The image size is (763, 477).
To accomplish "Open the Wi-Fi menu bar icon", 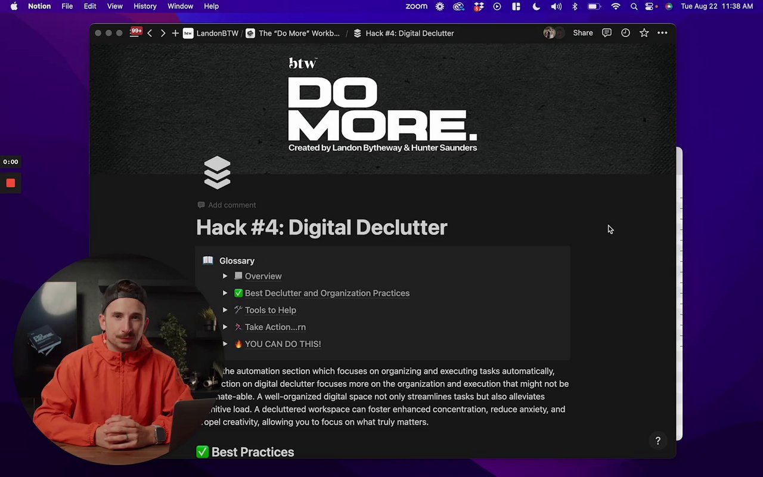I will tap(616, 6).
